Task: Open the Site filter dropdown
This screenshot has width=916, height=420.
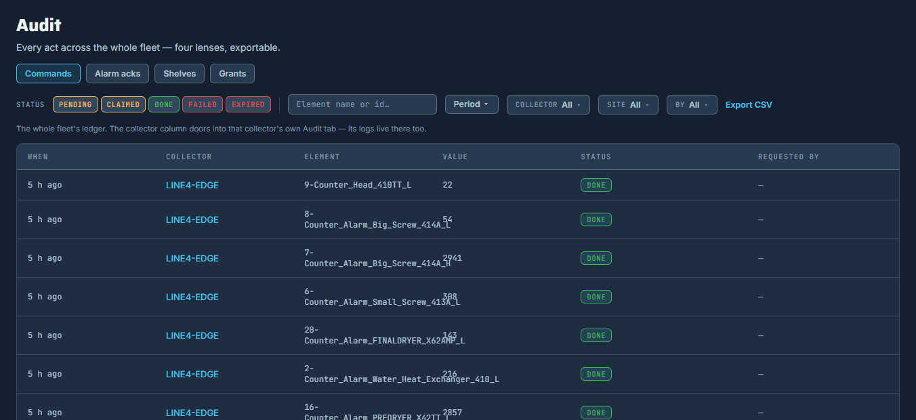Action: click(628, 104)
